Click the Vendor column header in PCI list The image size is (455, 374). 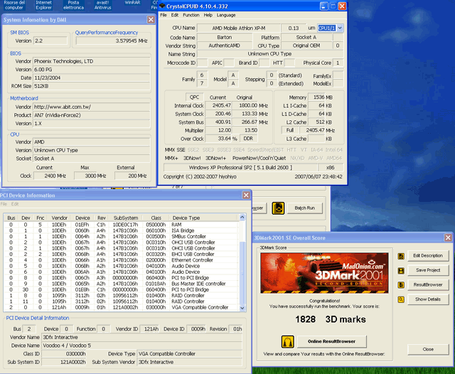pos(60,218)
